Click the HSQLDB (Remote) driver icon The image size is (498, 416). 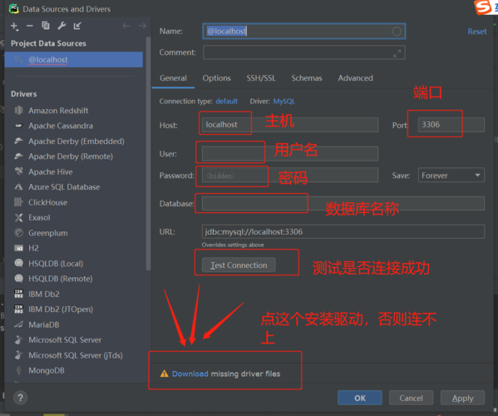coord(19,279)
